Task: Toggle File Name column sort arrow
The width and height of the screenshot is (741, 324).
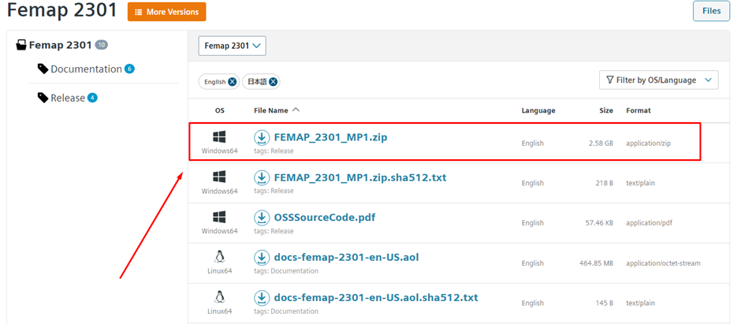Action: tap(296, 110)
